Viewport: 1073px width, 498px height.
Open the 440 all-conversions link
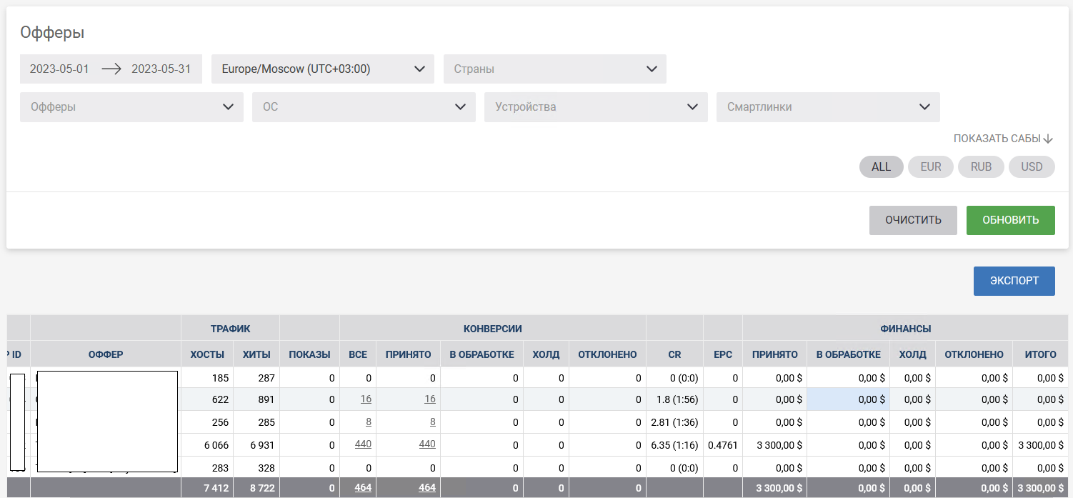363,444
